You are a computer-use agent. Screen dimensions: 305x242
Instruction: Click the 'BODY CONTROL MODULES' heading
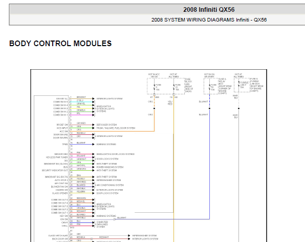(x=60, y=44)
